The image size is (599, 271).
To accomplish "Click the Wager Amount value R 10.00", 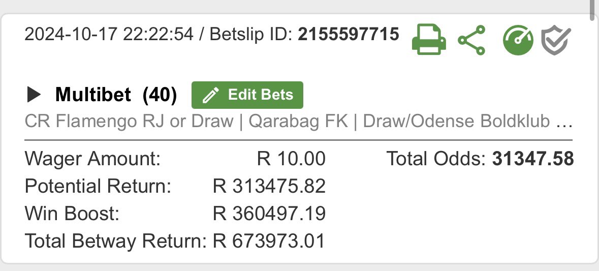I will 291,159.
